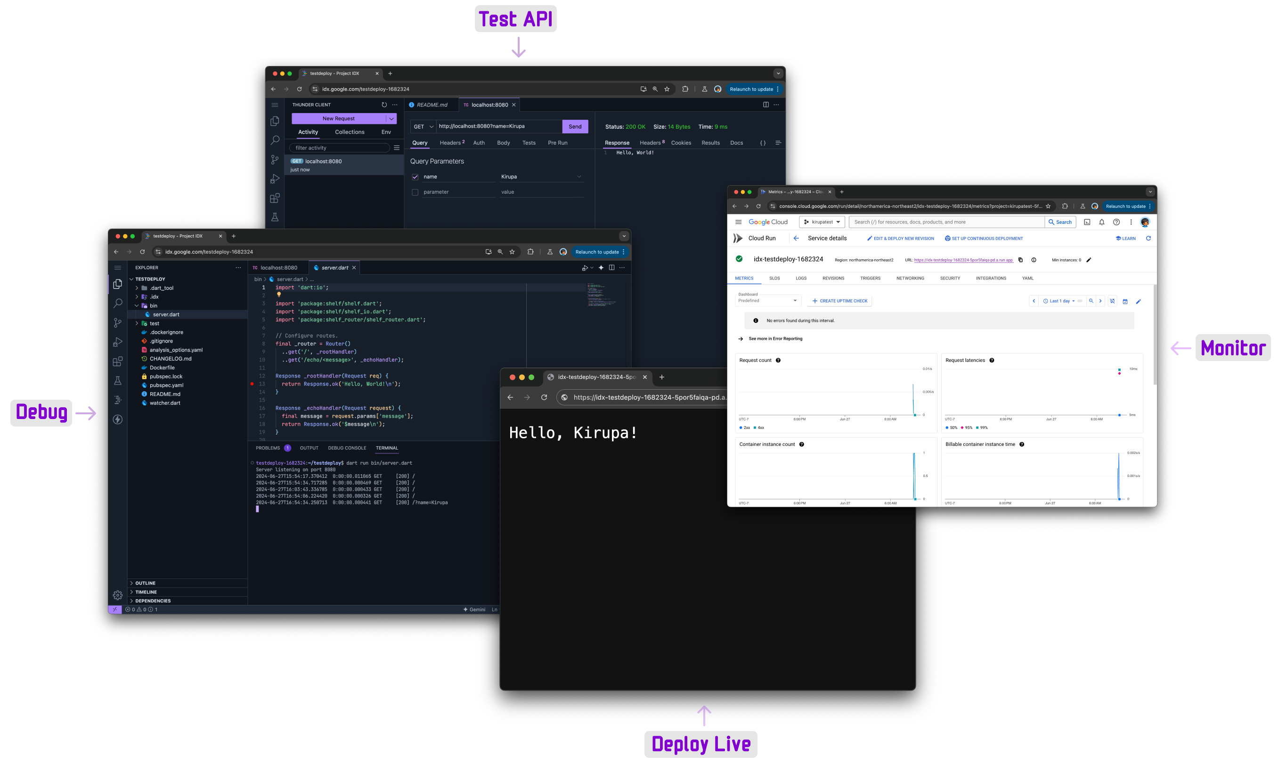
Task: Click the code braces icon in response panel
Action: (x=763, y=143)
